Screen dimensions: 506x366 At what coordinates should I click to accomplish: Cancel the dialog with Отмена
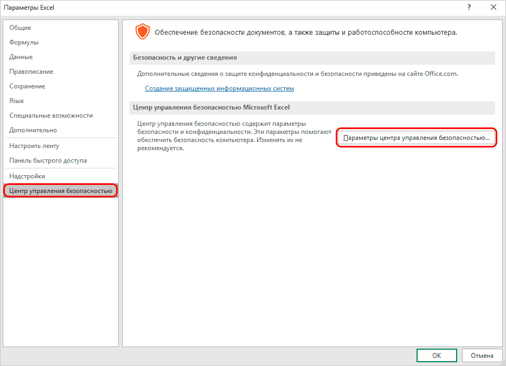point(482,355)
